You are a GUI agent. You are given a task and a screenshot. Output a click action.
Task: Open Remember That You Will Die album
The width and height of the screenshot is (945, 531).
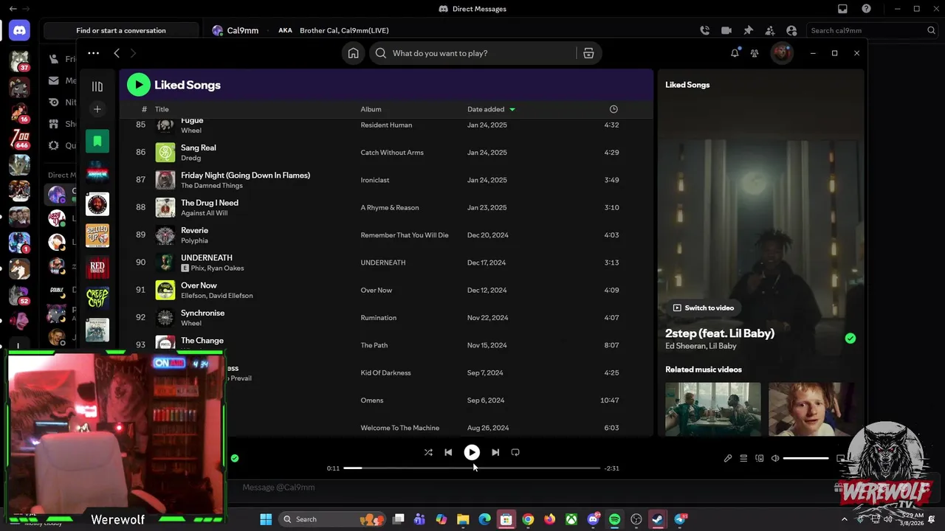coord(404,235)
